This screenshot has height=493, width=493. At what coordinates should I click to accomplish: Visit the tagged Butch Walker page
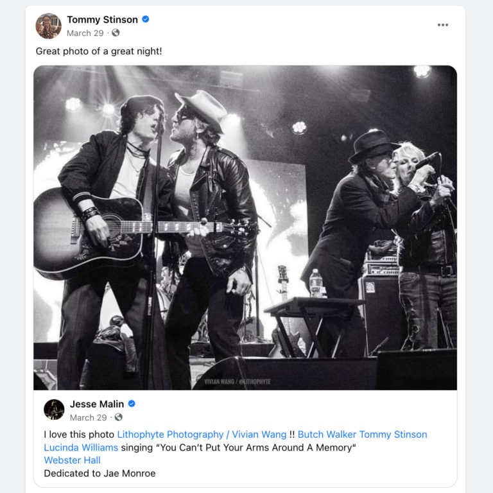[327, 435]
